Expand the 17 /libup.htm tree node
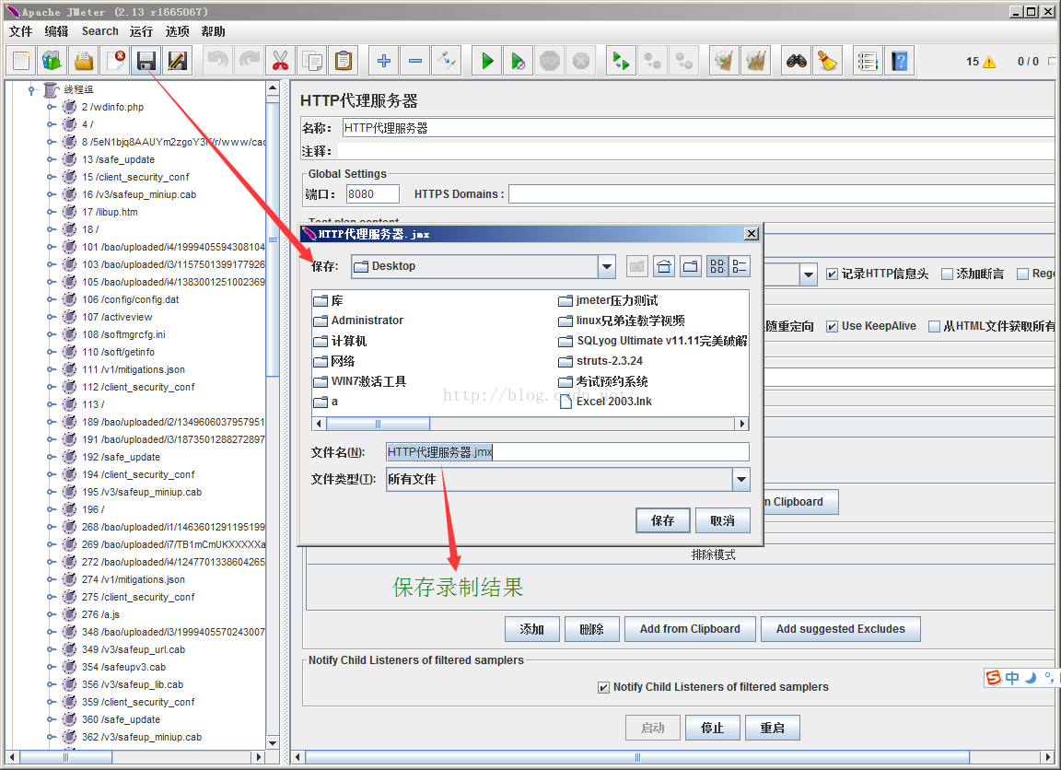 [x=51, y=212]
